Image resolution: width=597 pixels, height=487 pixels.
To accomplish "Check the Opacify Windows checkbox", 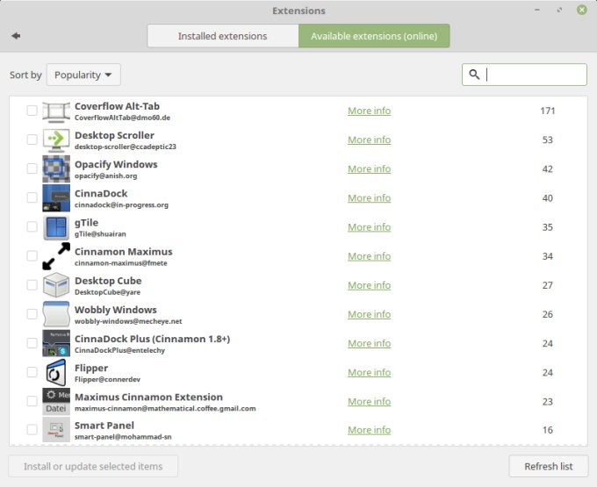I will 32,168.
